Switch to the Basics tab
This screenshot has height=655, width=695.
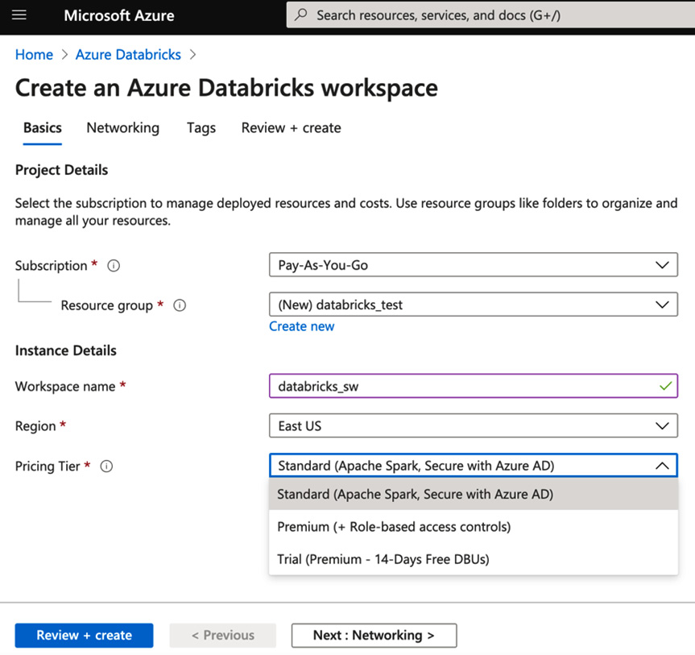[43, 128]
